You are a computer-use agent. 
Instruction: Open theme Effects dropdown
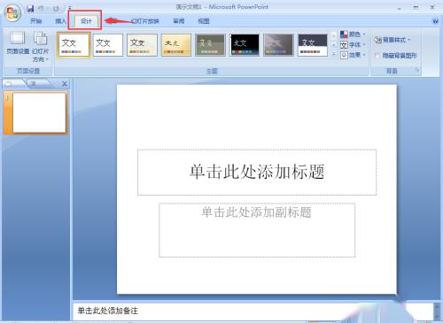click(354, 55)
